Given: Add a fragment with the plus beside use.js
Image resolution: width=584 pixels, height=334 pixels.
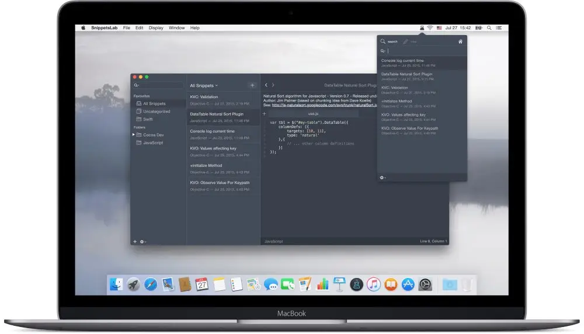Looking at the screenshot, I should click(265, 113).
